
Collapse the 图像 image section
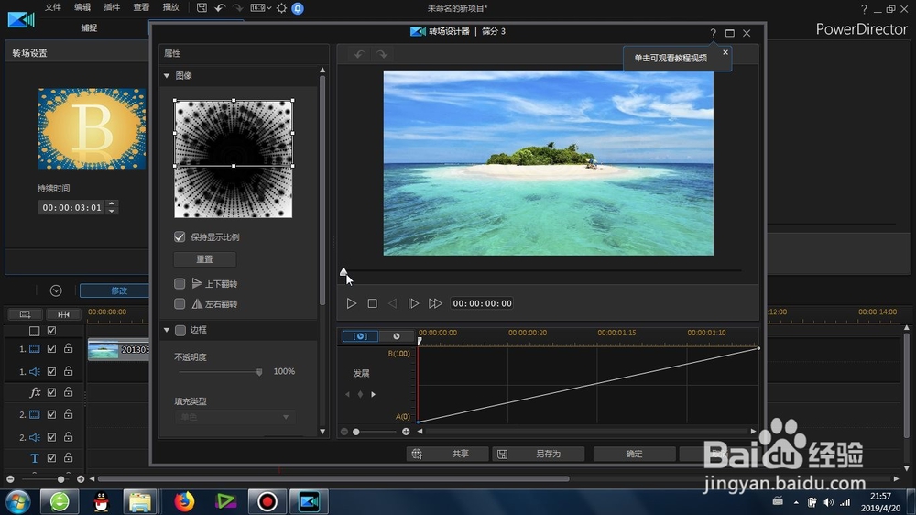pos(167,75)
